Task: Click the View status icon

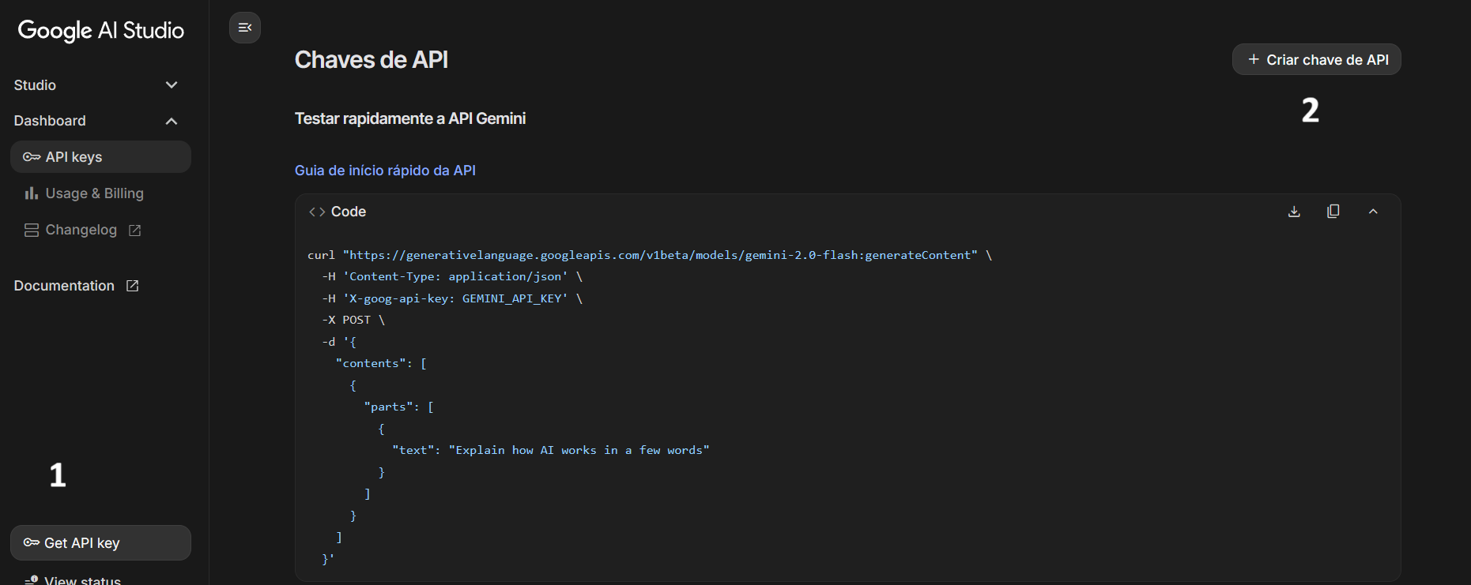Action: 32,580
